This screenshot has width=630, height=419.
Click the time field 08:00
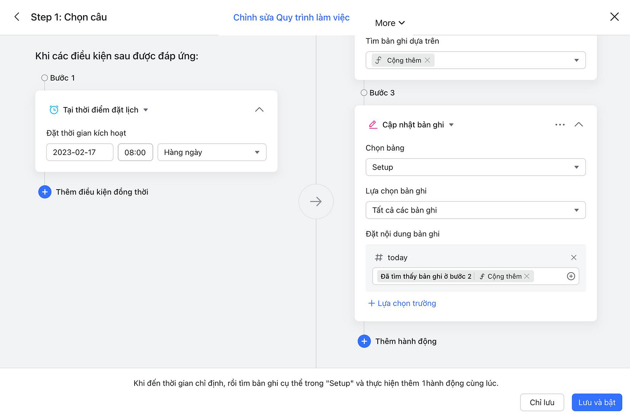tap(135, 152)
